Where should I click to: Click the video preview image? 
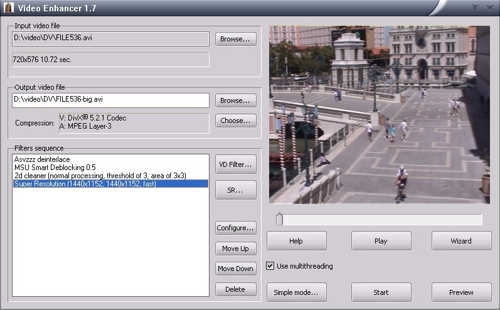380,114
